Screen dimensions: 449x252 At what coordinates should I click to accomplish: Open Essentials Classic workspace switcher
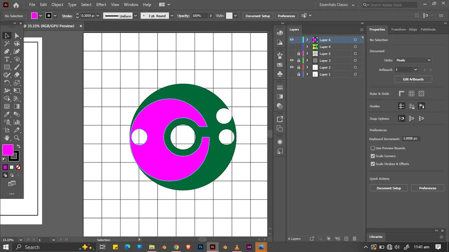click(337, 5)
